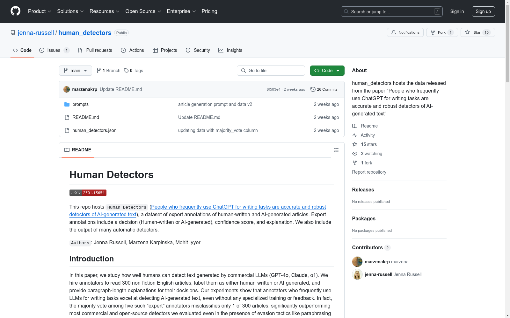Open the Resources dropdown

tap(105, 11)
